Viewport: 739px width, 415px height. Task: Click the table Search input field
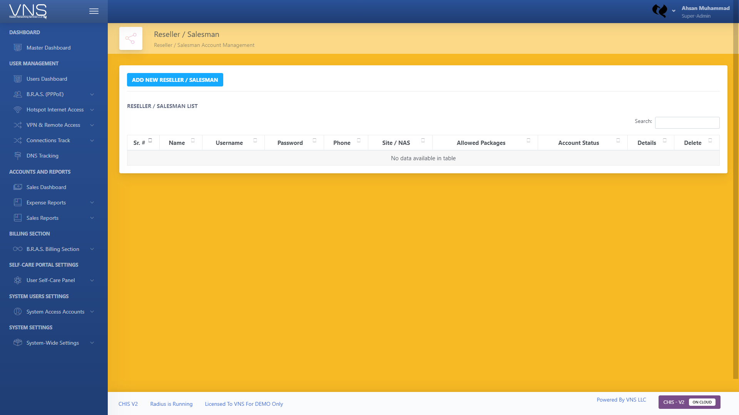687,123
